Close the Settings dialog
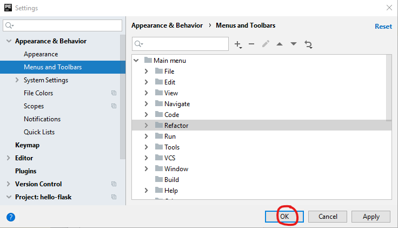Viewport: 398px width, 228px height. 389,8
